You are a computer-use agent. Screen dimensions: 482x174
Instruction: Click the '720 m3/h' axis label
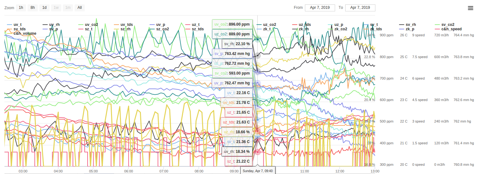[441, 35]
